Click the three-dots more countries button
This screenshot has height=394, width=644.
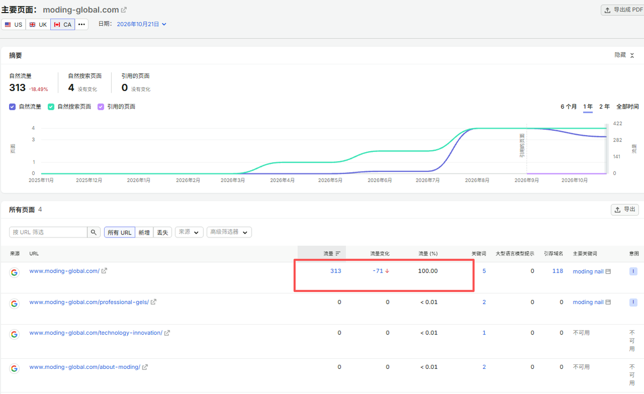[82, 24]
